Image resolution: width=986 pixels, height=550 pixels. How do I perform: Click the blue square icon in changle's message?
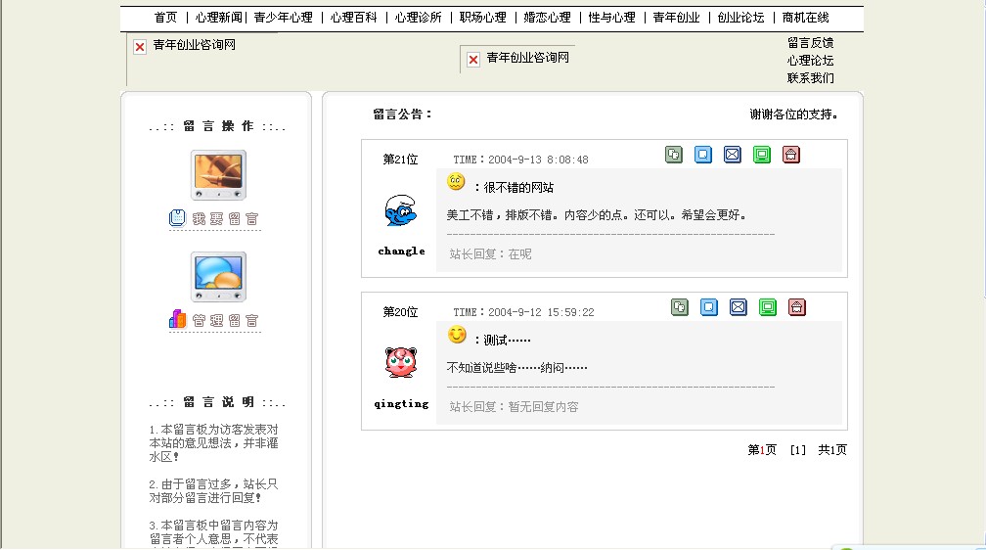(x=703, y=155)
